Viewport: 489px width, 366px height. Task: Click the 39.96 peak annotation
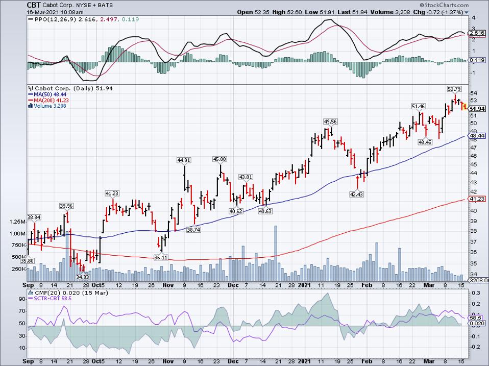66,206
